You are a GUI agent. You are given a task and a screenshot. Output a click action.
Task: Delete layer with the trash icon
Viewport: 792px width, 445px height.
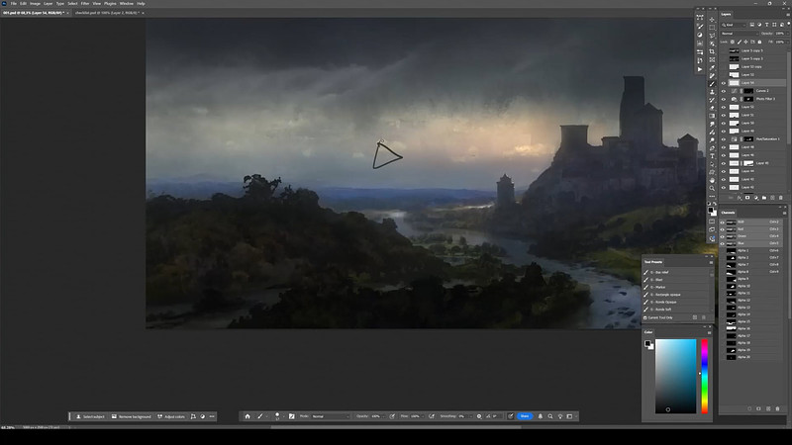pyautogui.click(x=781, y=198)
